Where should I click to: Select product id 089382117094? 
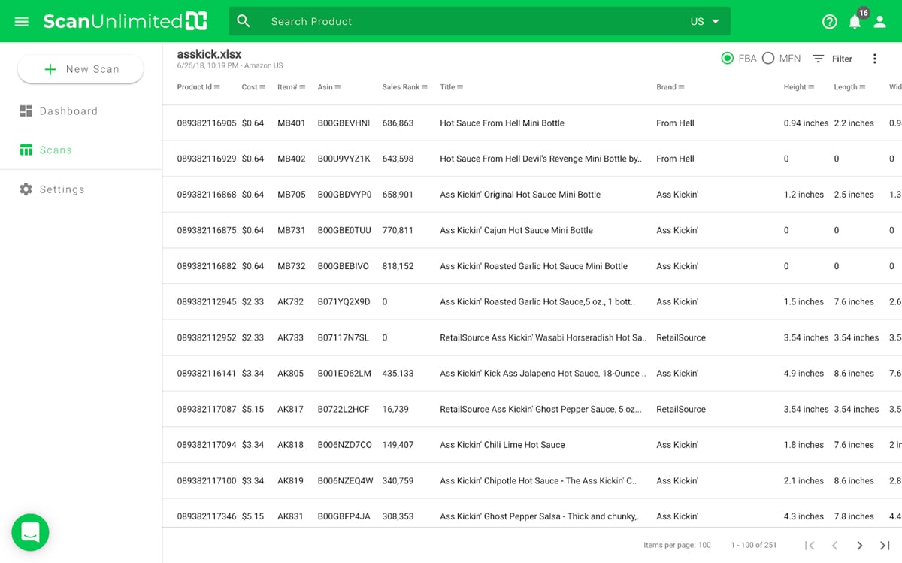(x=207, y=445)
